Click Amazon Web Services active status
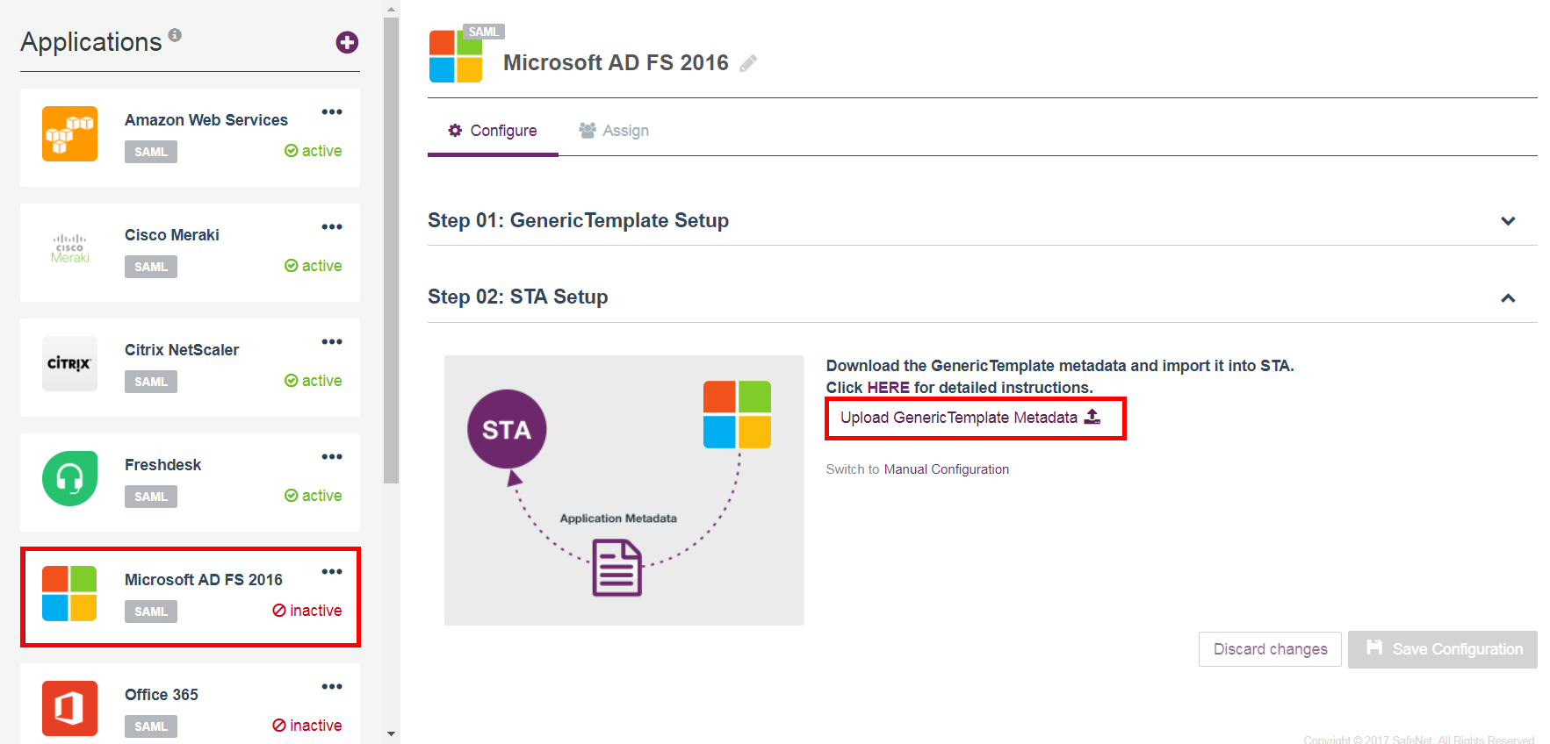This screenshot has width=1550, height=744. 313,151
